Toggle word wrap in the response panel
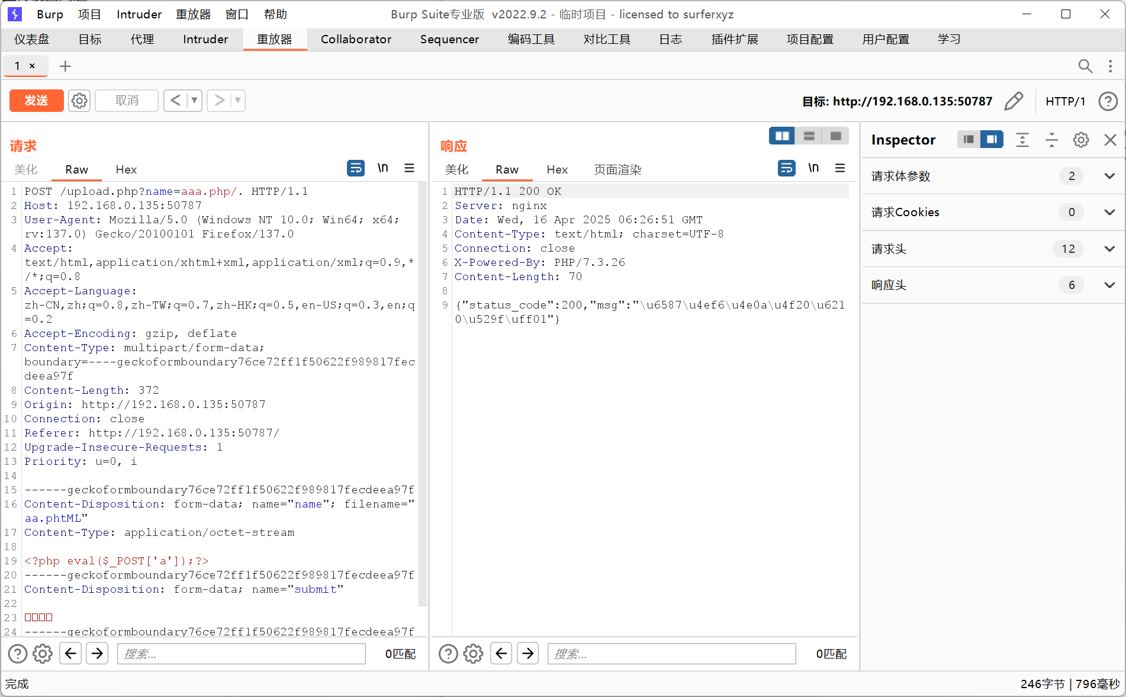Viewport: 1126px width, 697px height. point(787,168)
